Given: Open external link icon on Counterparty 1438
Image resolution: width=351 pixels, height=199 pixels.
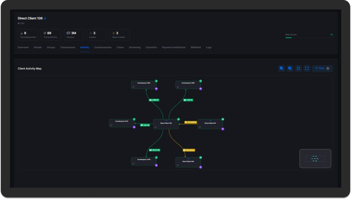Looking at the screenshot, I should [x=134, y=164].
